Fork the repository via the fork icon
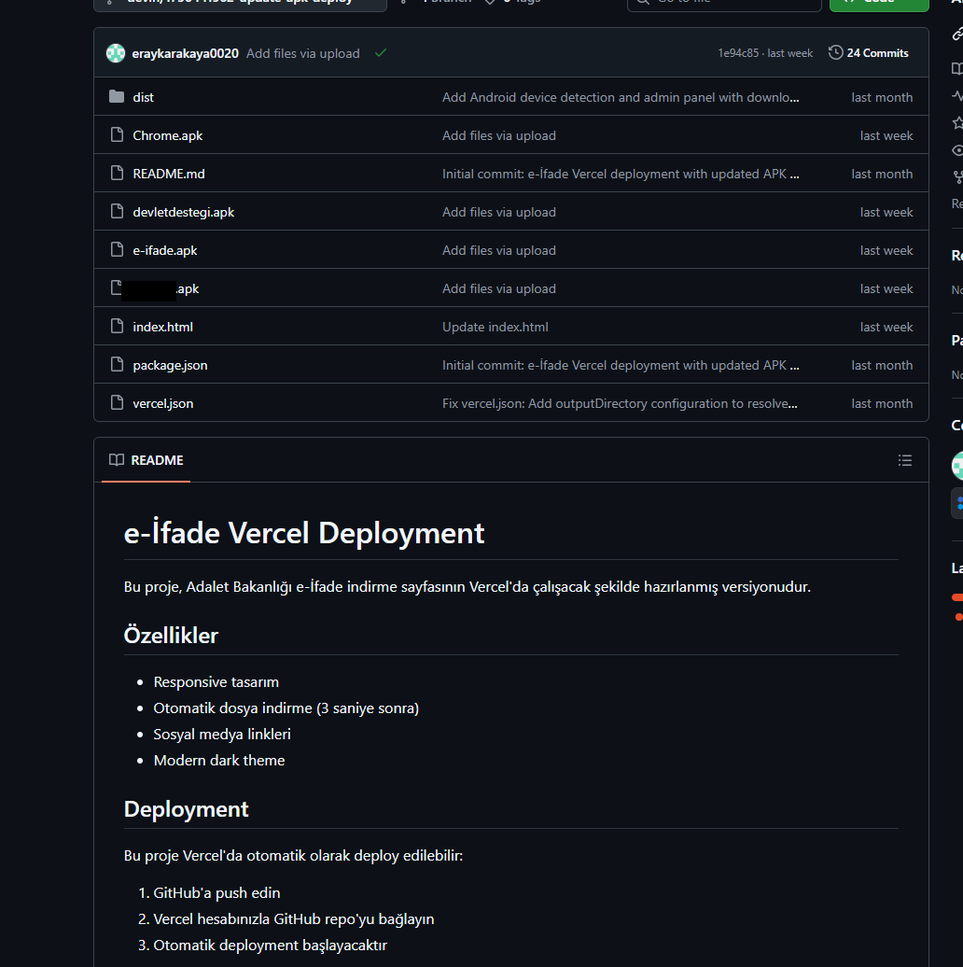 [x=956, y=176]
